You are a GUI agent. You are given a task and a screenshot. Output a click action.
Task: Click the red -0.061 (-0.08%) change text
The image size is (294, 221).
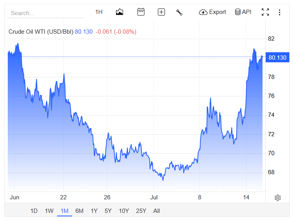tap(116, 32)
